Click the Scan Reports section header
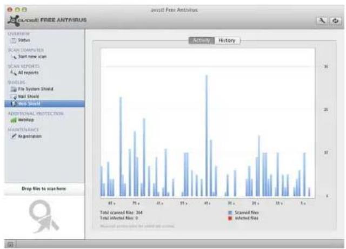 point(24,66)
